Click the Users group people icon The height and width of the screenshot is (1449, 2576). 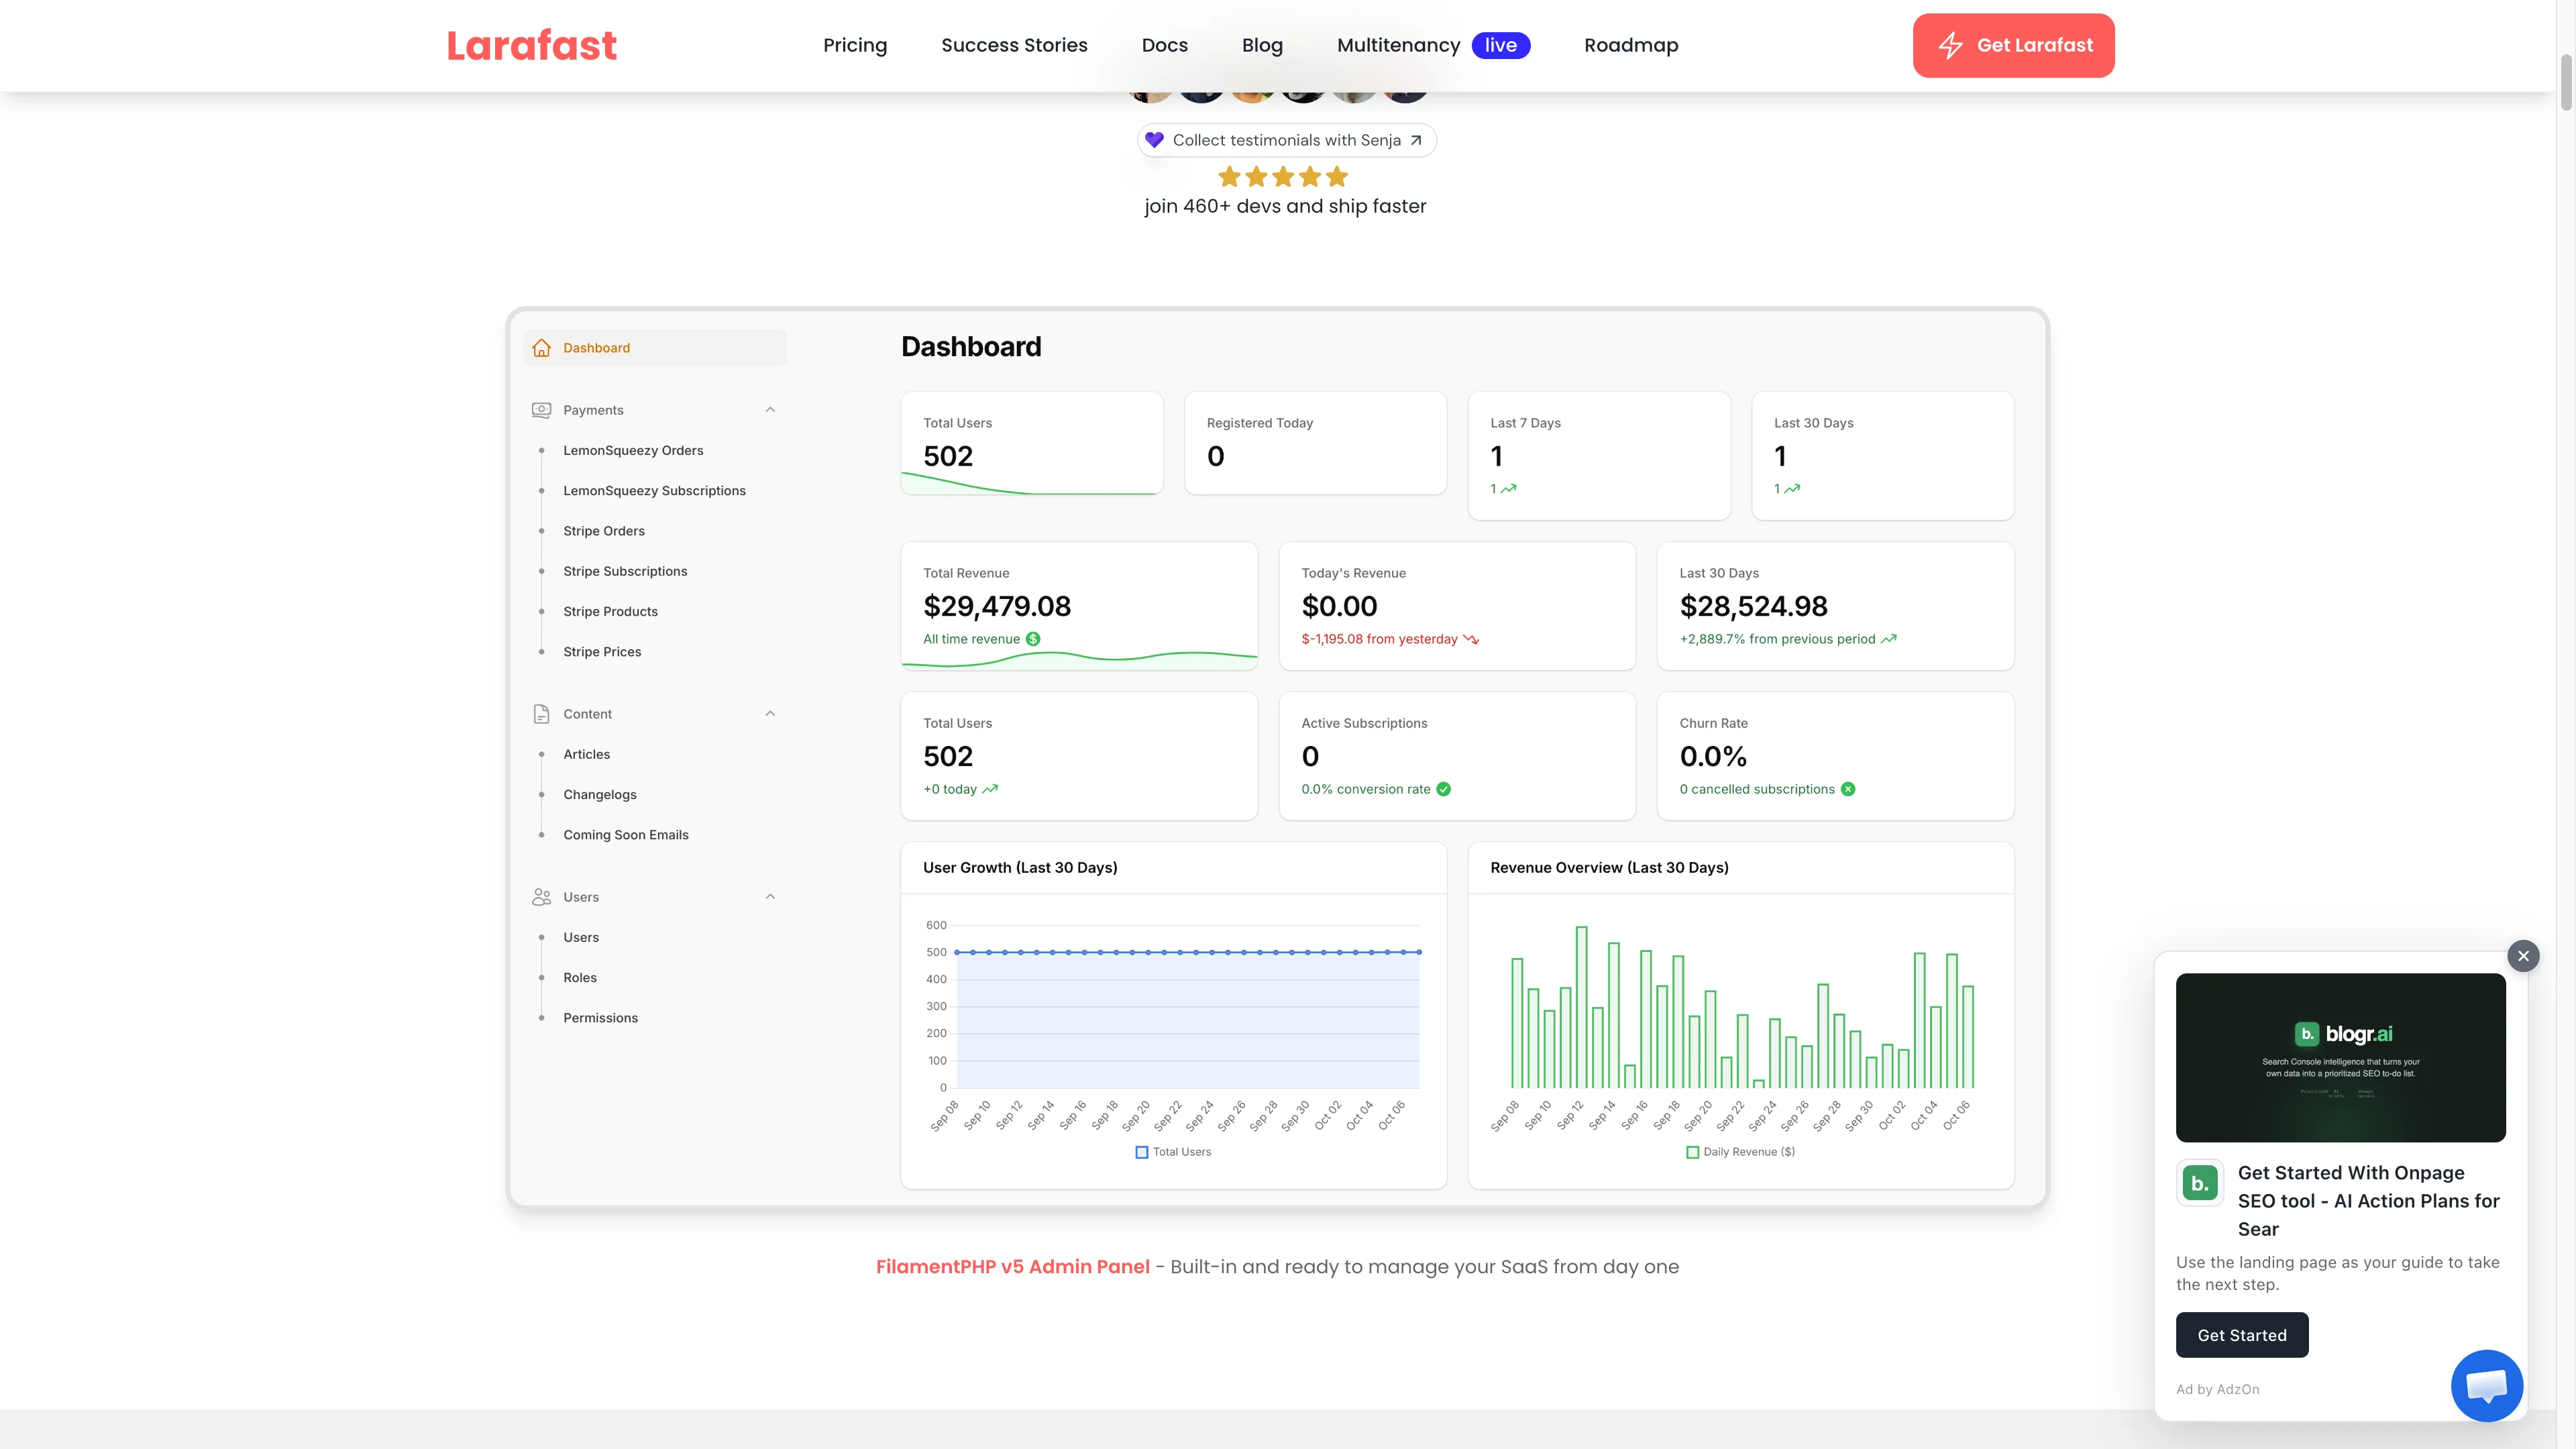coord(541,897)
